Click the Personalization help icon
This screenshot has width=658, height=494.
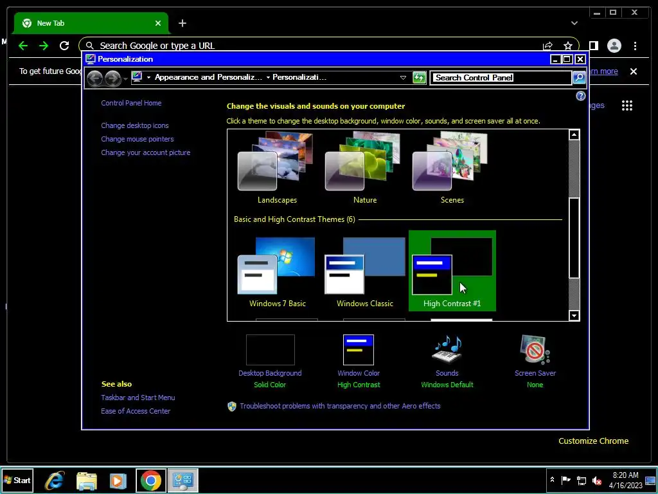(x=580, y=96)
